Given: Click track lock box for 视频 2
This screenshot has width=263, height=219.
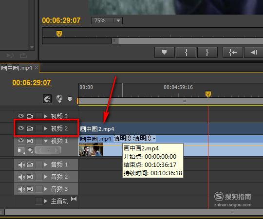Looking at the screenshot, I should (x=39, y=128).
